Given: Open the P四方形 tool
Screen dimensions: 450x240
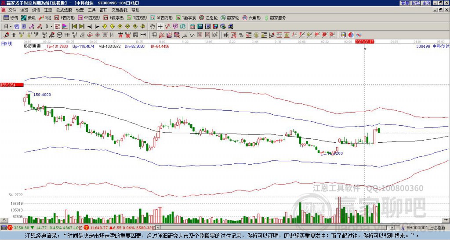Looking at the screenshot, I should (65, 18).
